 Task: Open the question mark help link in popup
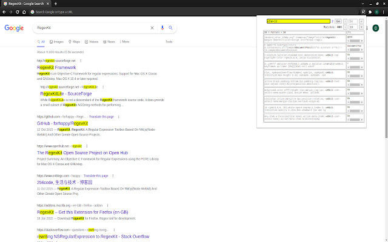(x=333, y=22)
